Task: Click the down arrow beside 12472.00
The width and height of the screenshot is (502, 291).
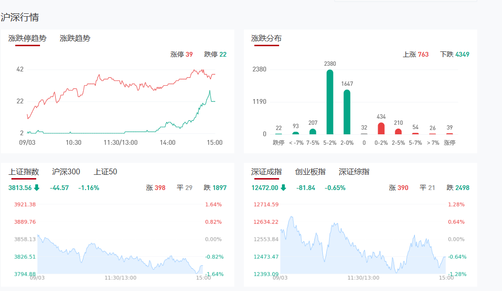Action: (x=283, y=188)
